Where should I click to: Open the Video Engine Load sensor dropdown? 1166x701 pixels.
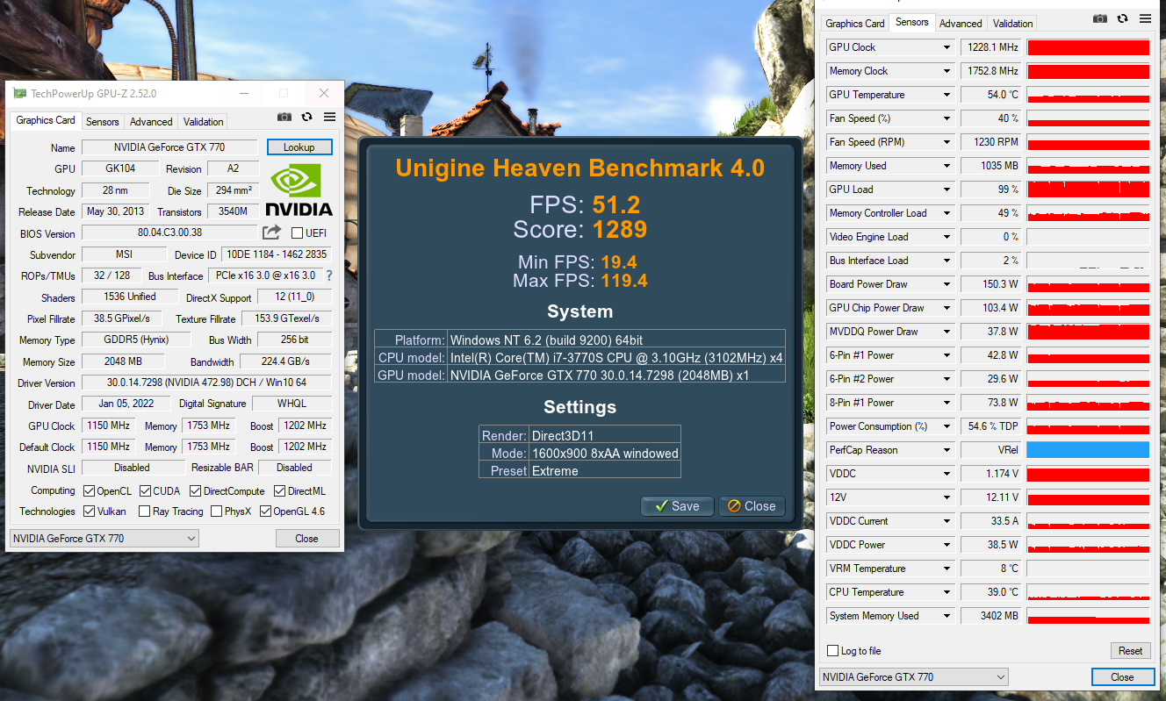point(946,237)
